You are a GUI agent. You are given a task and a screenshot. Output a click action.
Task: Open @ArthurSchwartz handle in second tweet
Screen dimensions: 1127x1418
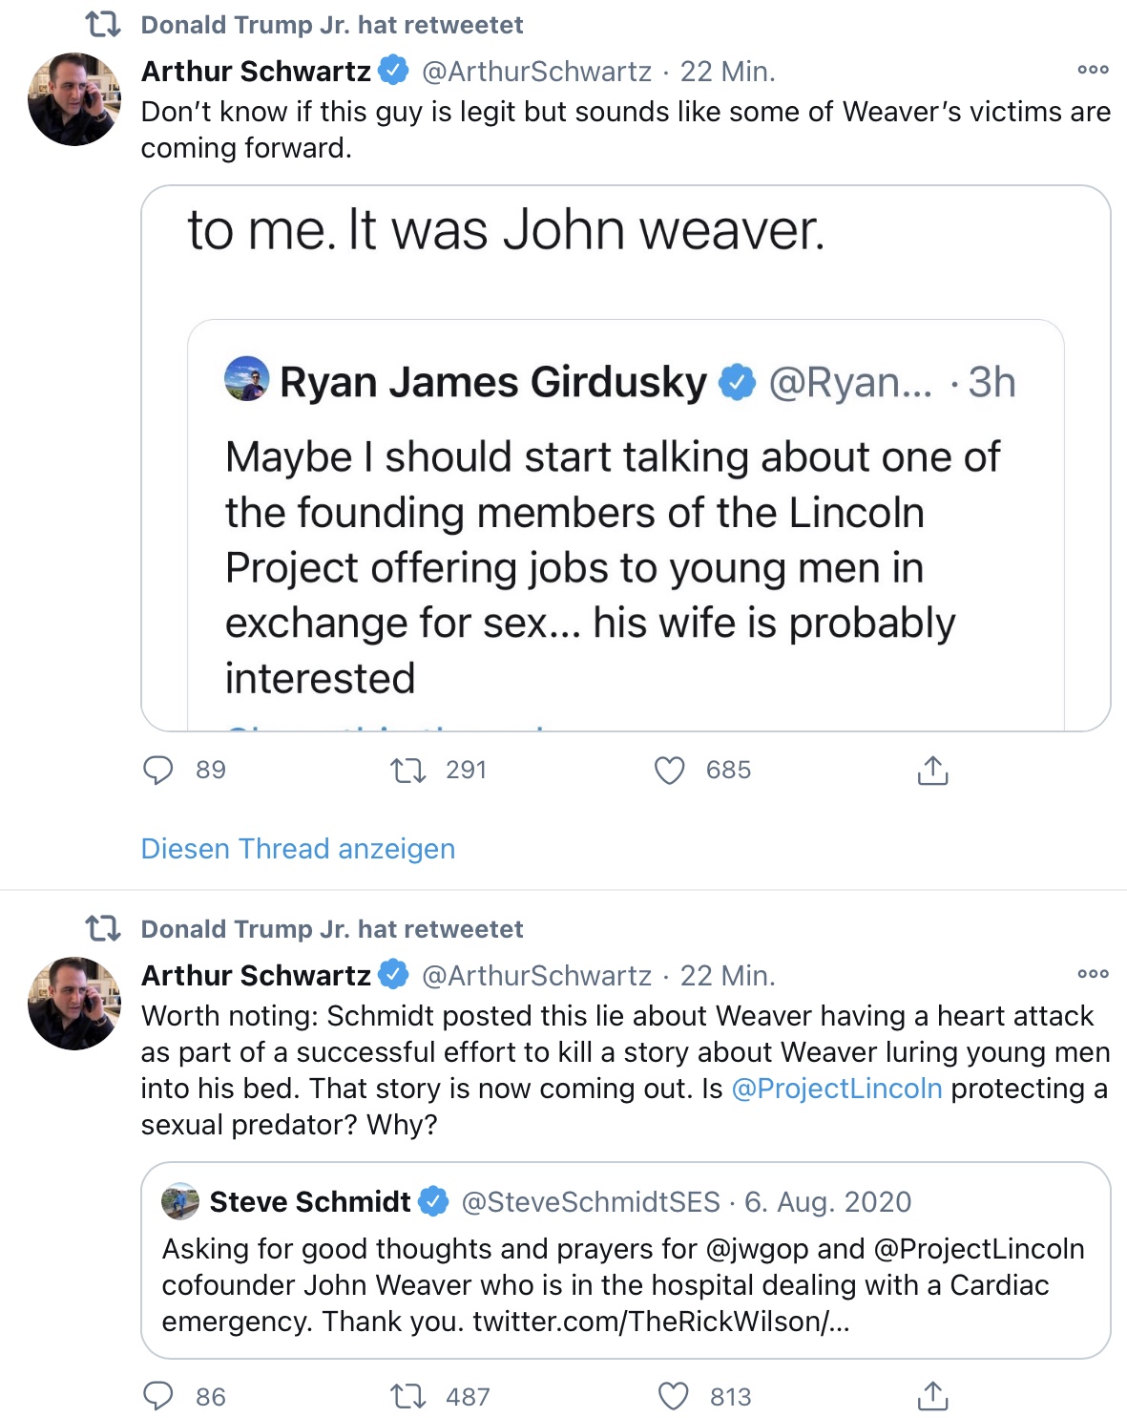click(x=536, y=975)
